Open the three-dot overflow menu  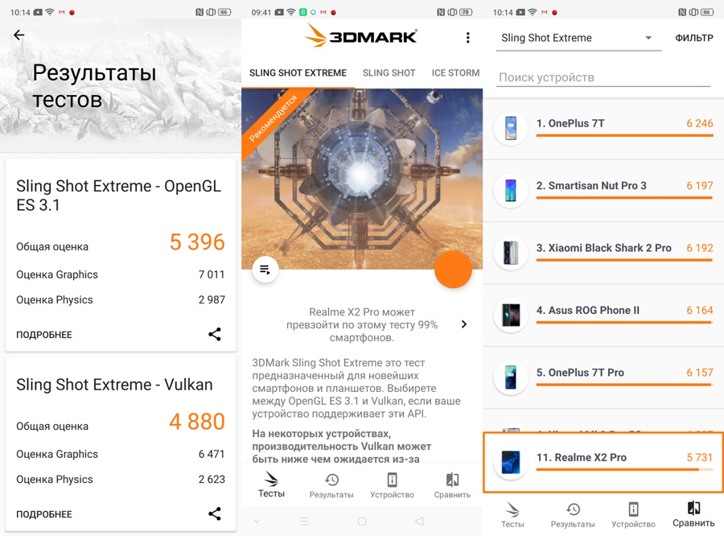(x=467, y=38)
